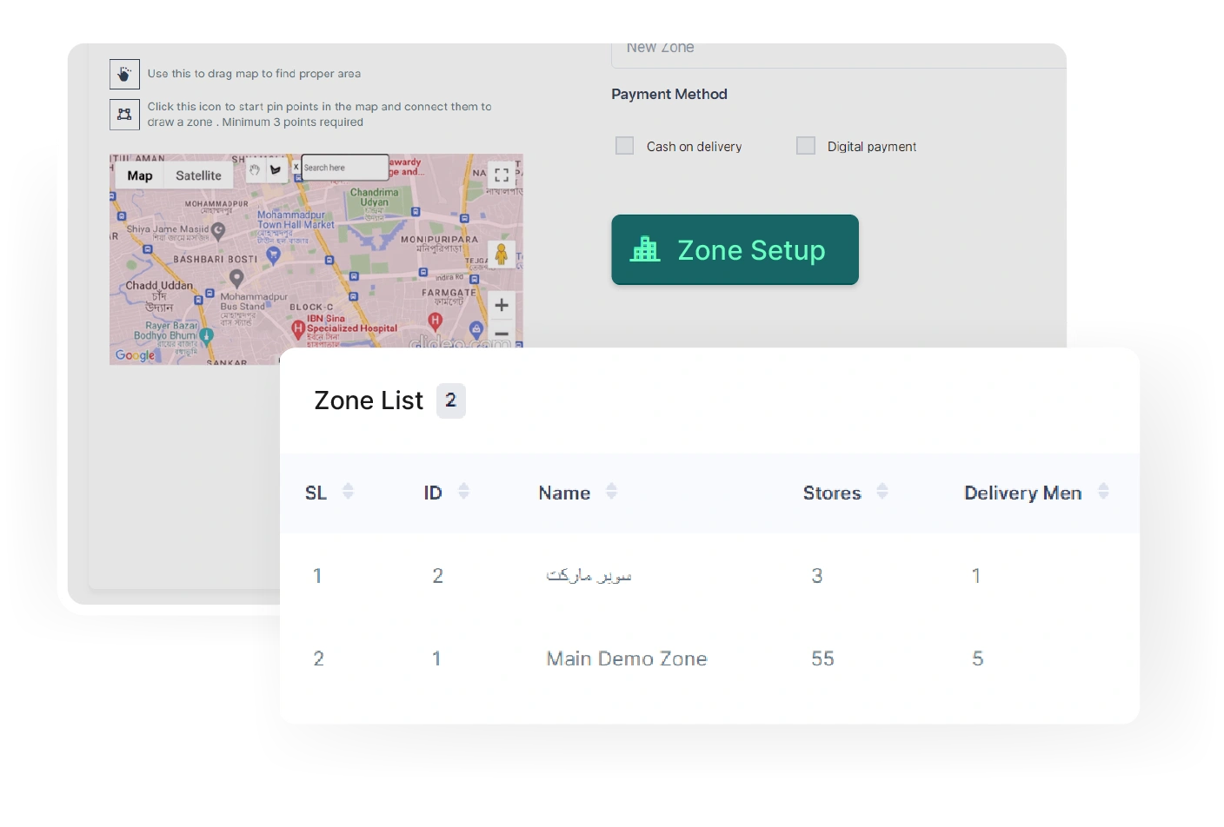The width and height of the screenshot is (1224, 827).
Task: Switch to Satellite map view
Action: point(198,175)
